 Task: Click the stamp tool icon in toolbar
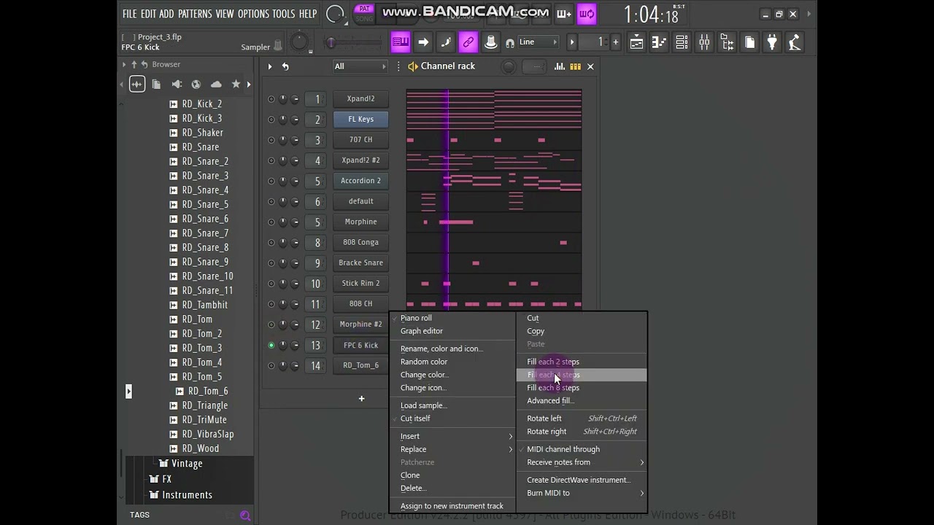491,42
